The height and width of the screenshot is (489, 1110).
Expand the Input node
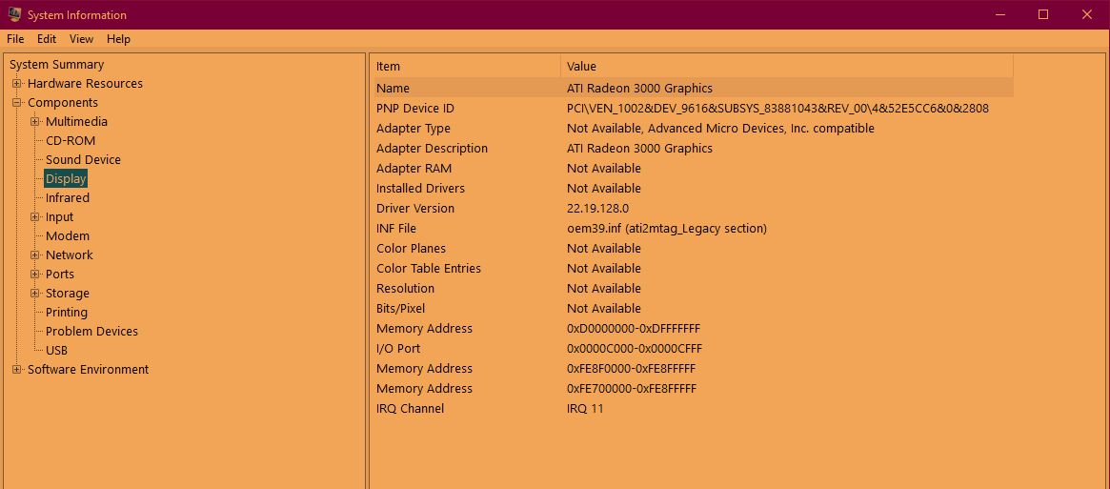tap(34, 217)
